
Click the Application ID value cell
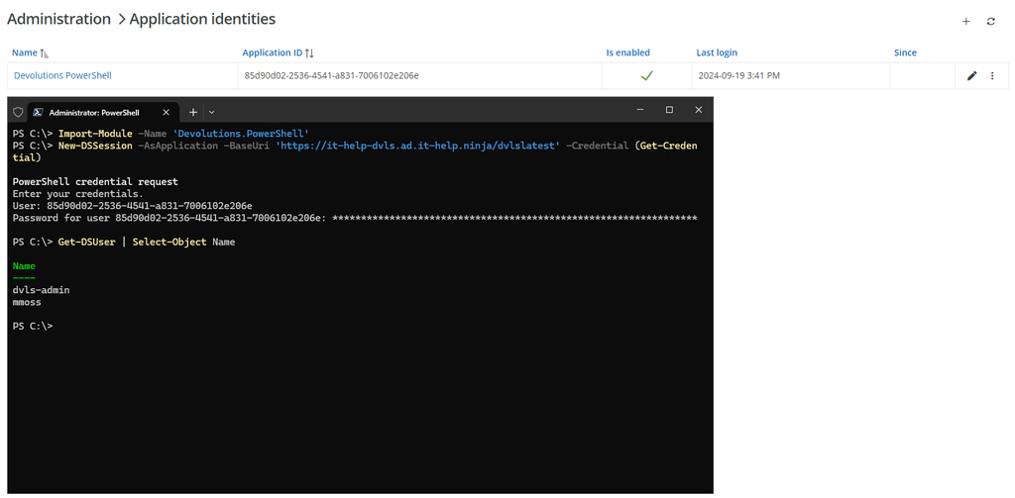point(331,75)
